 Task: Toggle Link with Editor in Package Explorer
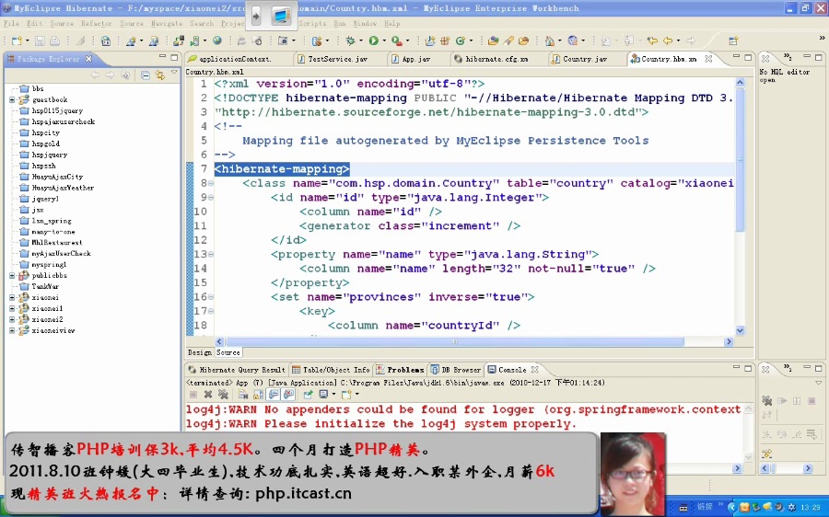(159, 75)
